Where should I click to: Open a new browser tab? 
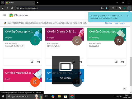[37, 3]
